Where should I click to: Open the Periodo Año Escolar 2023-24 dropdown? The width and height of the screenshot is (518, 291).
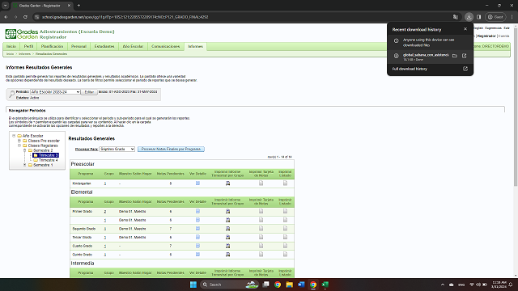coord(55,91)
